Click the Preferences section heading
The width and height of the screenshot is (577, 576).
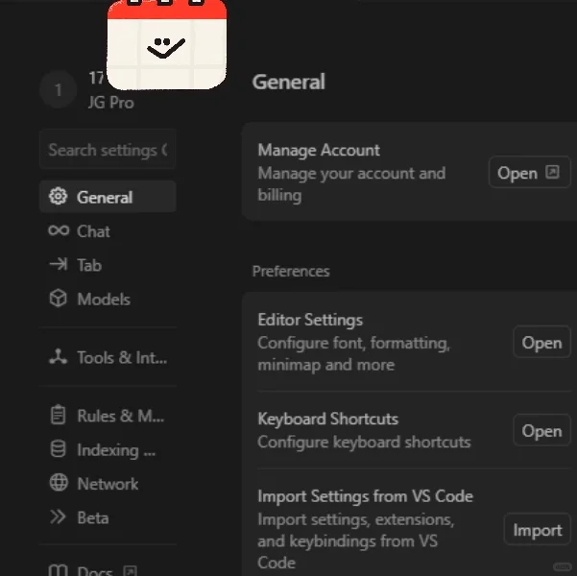(291, 272)
